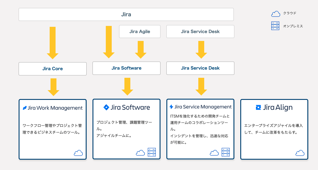
Task: Click the on-premises server icon in the legend
Action: (275, 26)
